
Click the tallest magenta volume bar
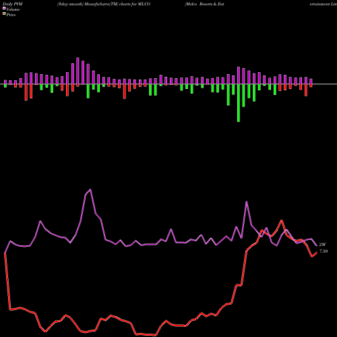click(x=78, y=71)
